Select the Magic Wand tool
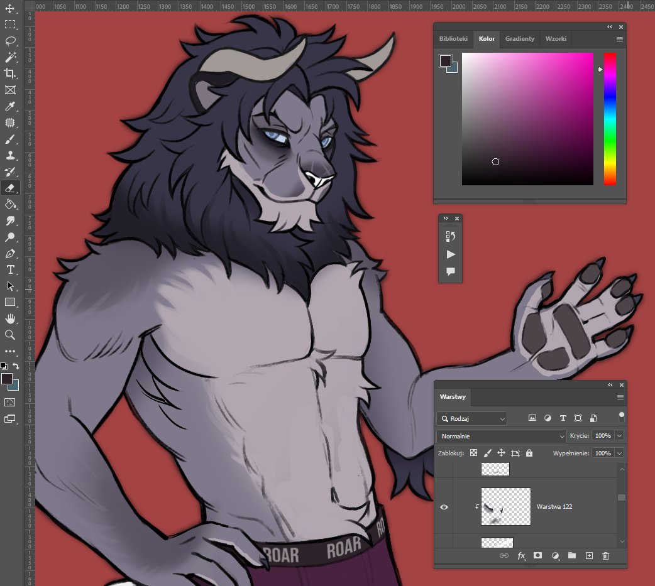This screenshot has width=655, height=586. pos(10,57)
